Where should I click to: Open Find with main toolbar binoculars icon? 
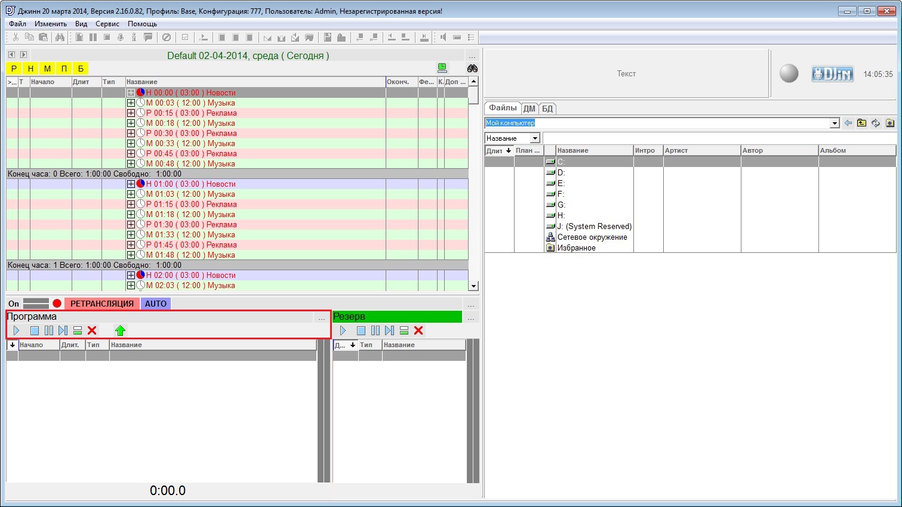tap(60, 37)
